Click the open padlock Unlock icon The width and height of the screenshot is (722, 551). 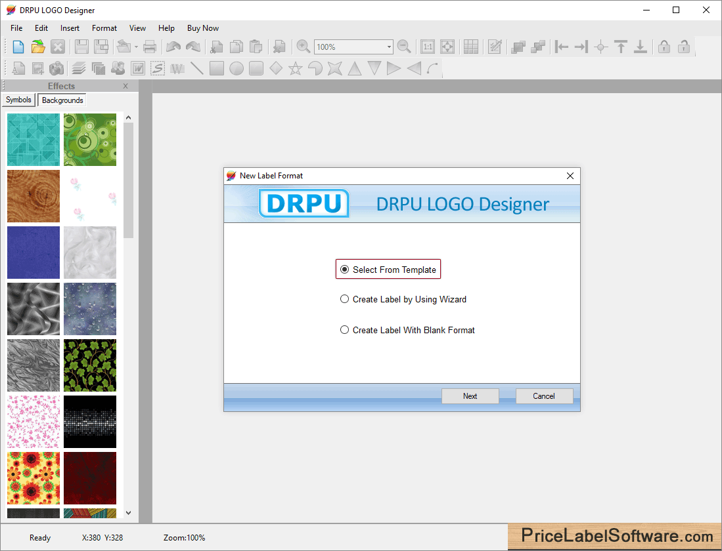684,47
